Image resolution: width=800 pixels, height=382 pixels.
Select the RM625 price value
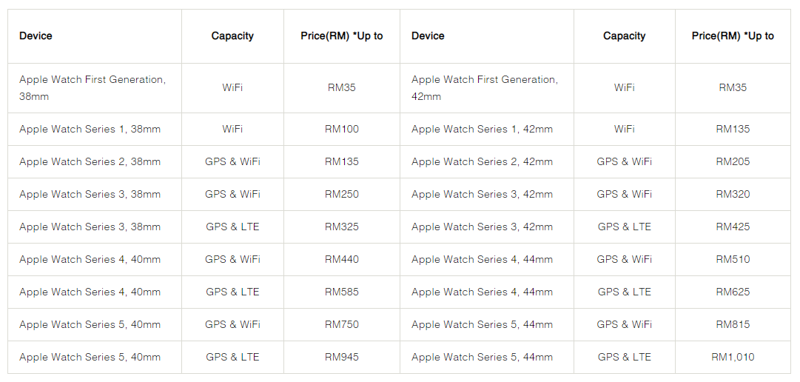[733, 292]
